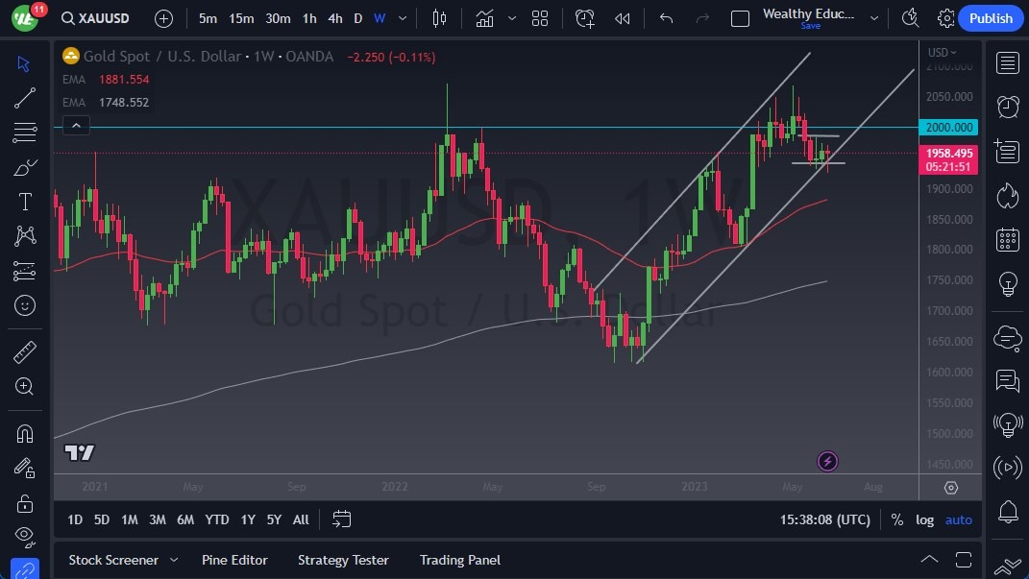Click the bar replay rewind icon
The height and width of the screenshot is (579, 1029).
[x=623, y=18]
